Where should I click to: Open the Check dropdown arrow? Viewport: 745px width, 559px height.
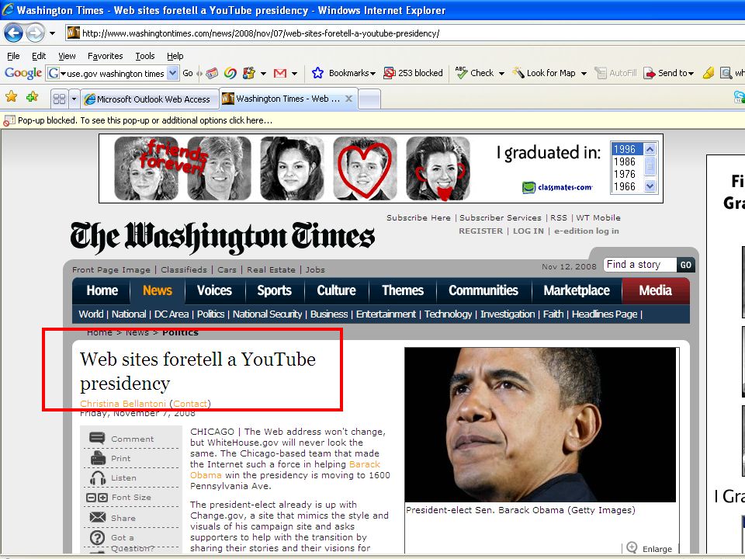[501, 74]
